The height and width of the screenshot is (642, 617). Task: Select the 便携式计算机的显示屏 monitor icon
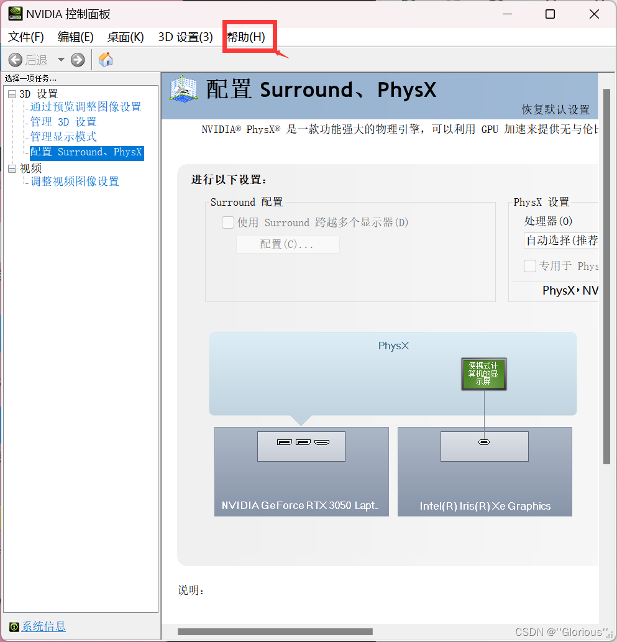[483, 374]
